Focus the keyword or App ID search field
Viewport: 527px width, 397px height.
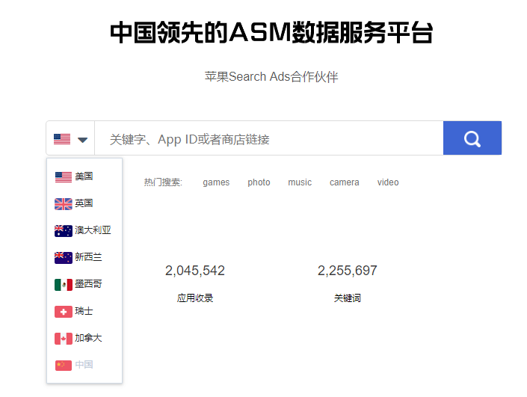click(269, 138)
